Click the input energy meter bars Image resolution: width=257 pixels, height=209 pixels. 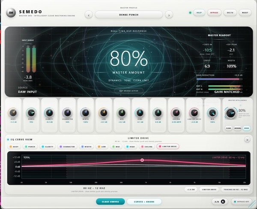[x=31, y=59]
